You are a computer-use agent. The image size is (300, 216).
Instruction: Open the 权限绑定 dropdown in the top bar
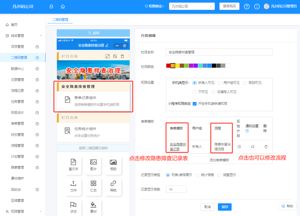[x=154, y=7]
